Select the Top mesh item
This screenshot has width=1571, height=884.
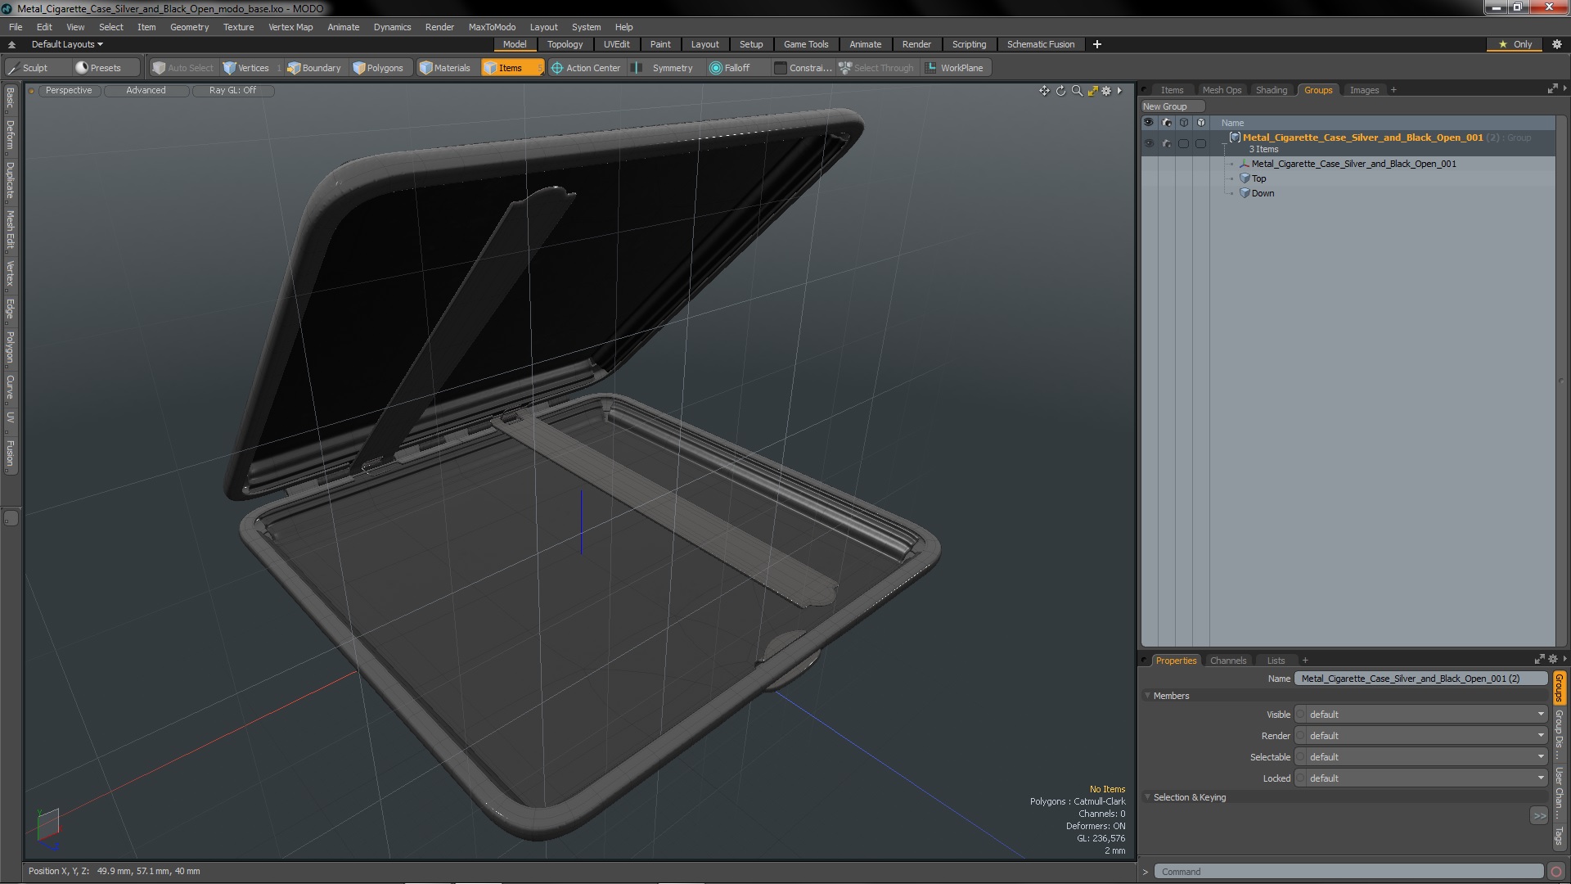pos(1258,178)
